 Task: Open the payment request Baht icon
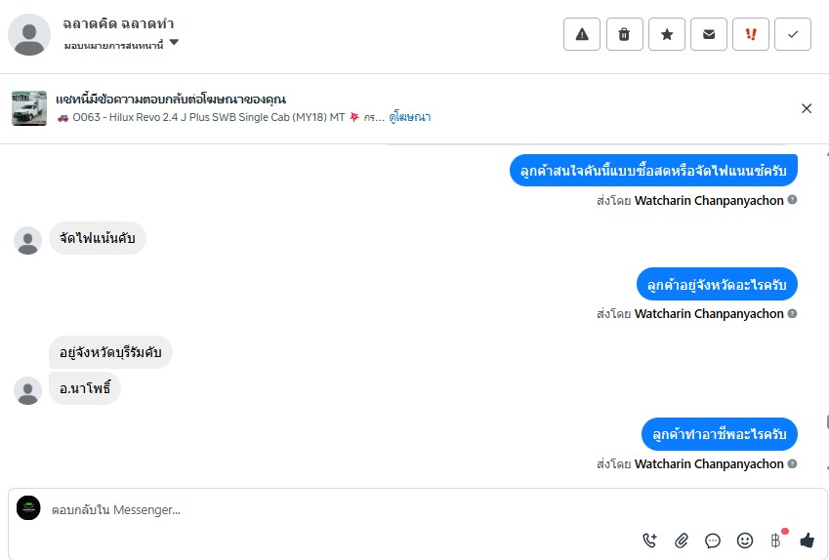776,540
